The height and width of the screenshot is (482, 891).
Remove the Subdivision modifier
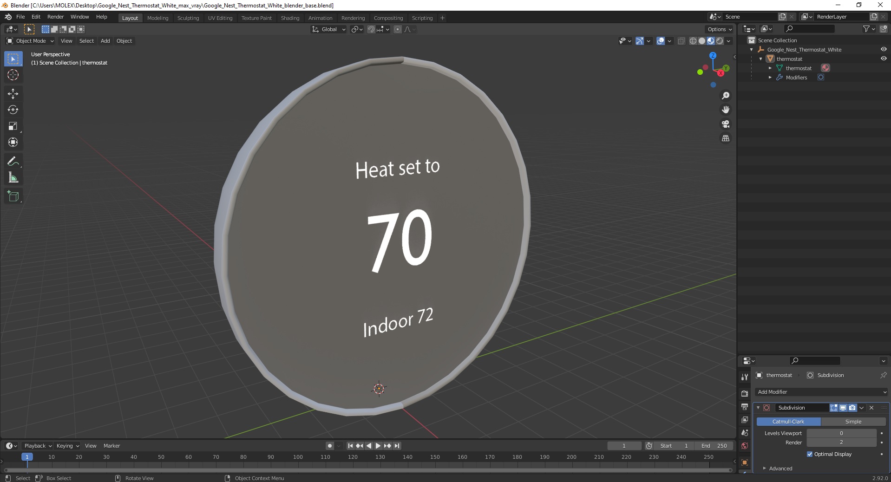871,408
